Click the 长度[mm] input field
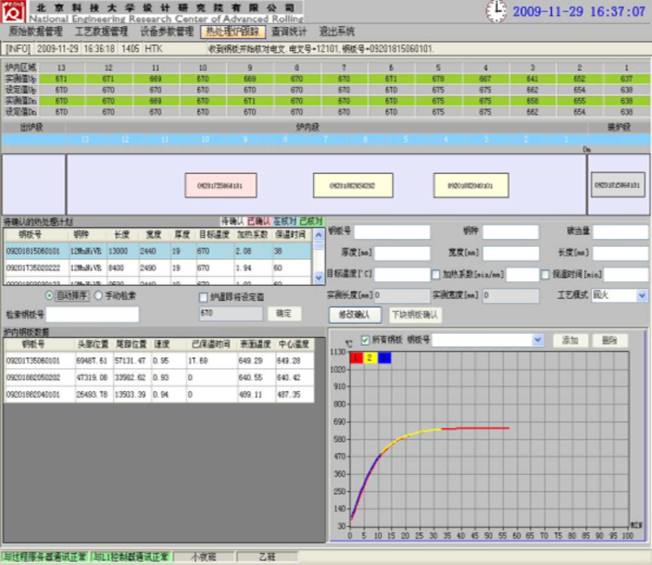Screen dimensions: 652x565 click(620, 253)
